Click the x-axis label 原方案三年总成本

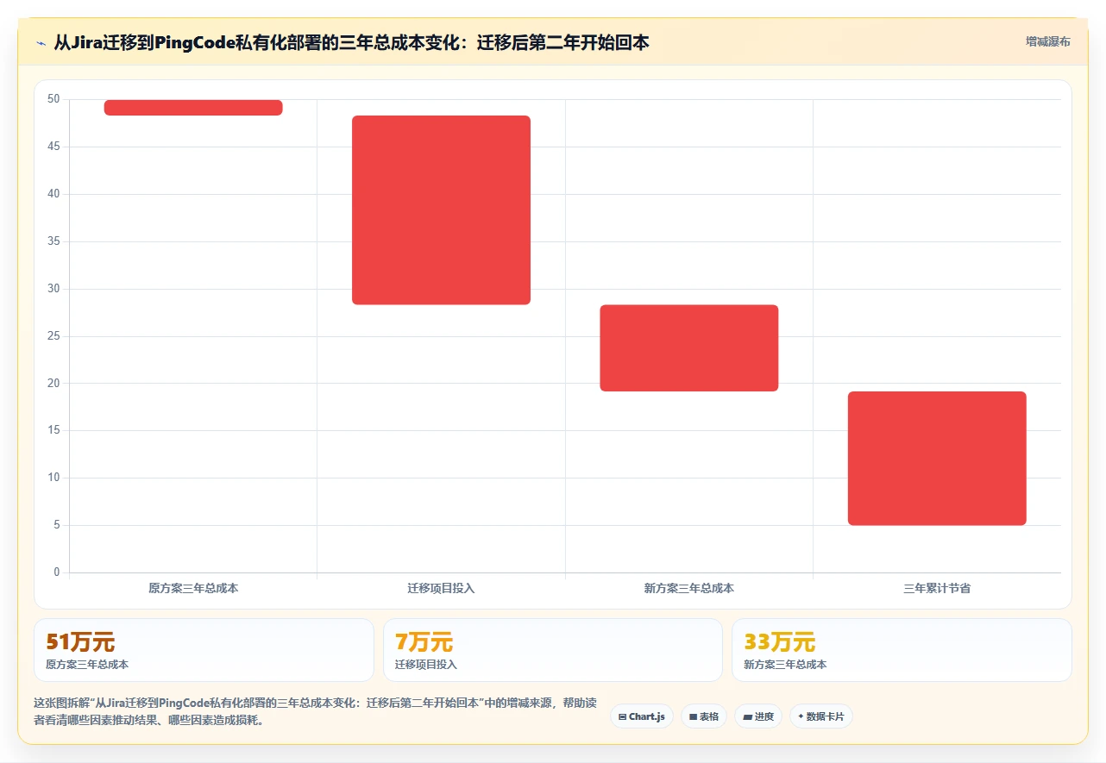(193, 589)
